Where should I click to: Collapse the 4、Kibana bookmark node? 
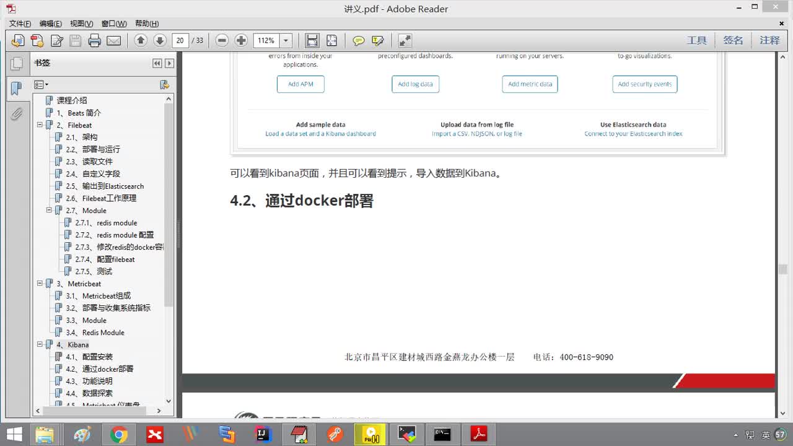40,344
